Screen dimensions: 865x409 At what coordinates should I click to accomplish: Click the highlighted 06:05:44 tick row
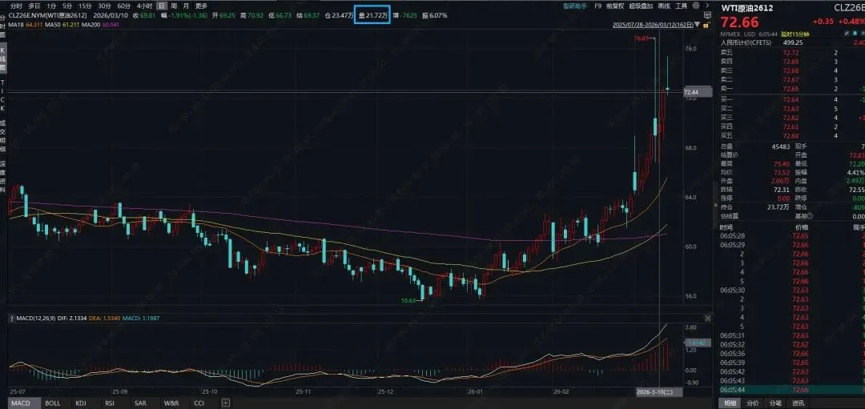pos(791,390)
